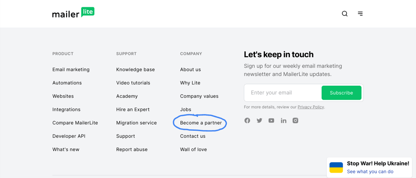416x178 pixels.
Task: Follow the See what you can do link
Action: [370, 172]
